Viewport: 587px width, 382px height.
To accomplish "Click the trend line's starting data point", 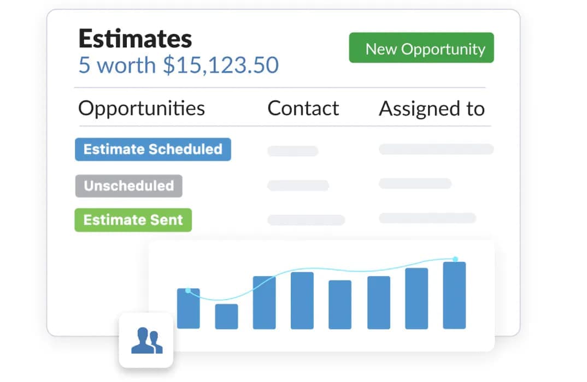I will (x=188, y=290).
